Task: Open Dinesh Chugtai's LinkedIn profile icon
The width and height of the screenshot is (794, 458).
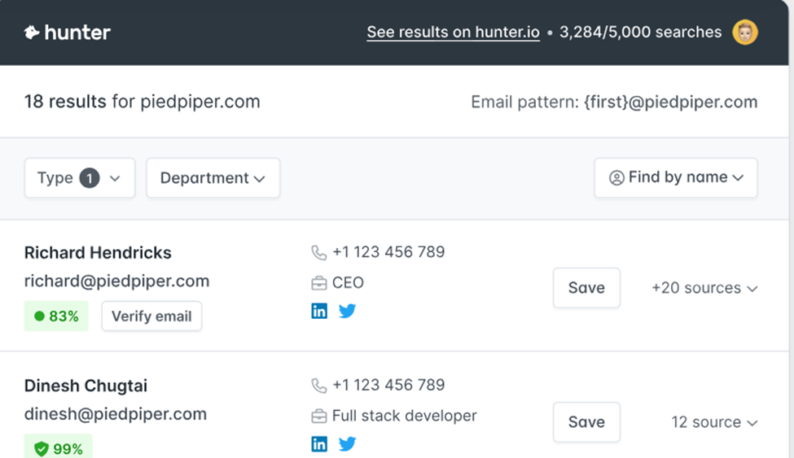Action: coord(319,444)
